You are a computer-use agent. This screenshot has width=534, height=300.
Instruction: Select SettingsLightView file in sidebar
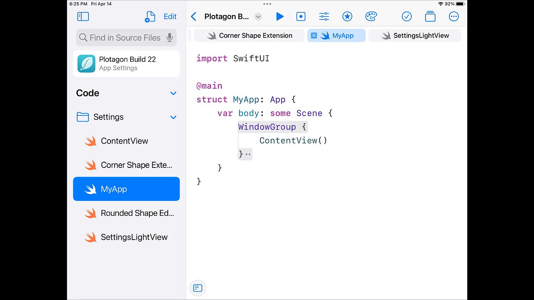[x=134, y=237]
